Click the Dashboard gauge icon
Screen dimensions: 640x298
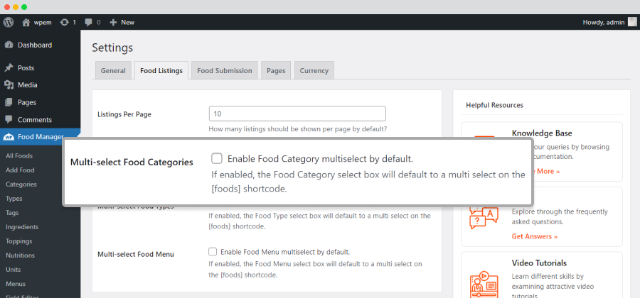(x=9, y=45)
